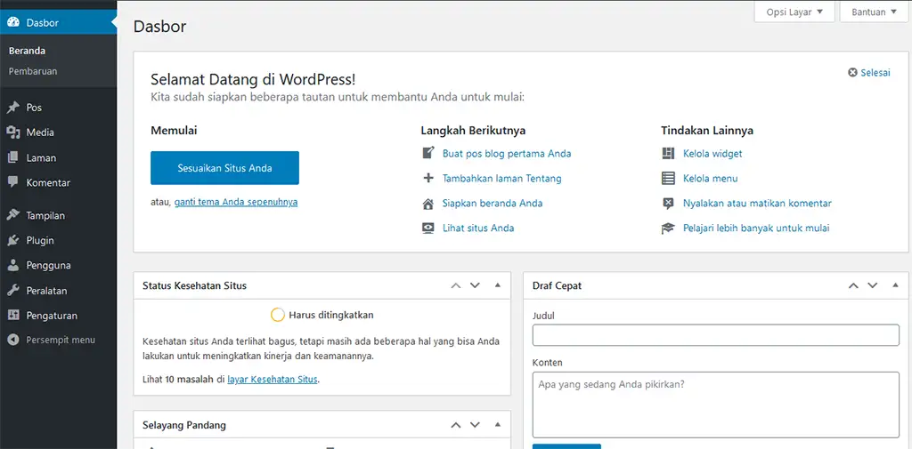This screenshot has height=449, width=912.
Task: Move Selayang Pandang panel down
Action: point(475,425)
